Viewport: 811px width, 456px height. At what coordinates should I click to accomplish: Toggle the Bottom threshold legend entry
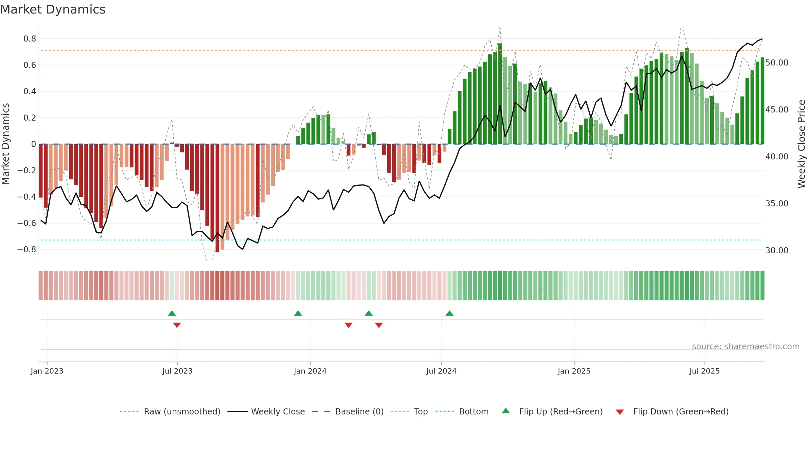click(x=462, y=411)
